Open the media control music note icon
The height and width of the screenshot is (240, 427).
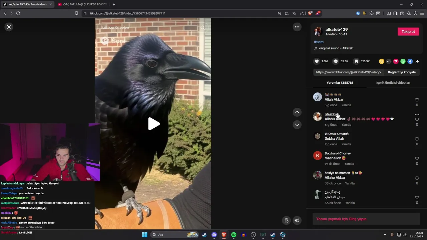click(x=389, y=13)
